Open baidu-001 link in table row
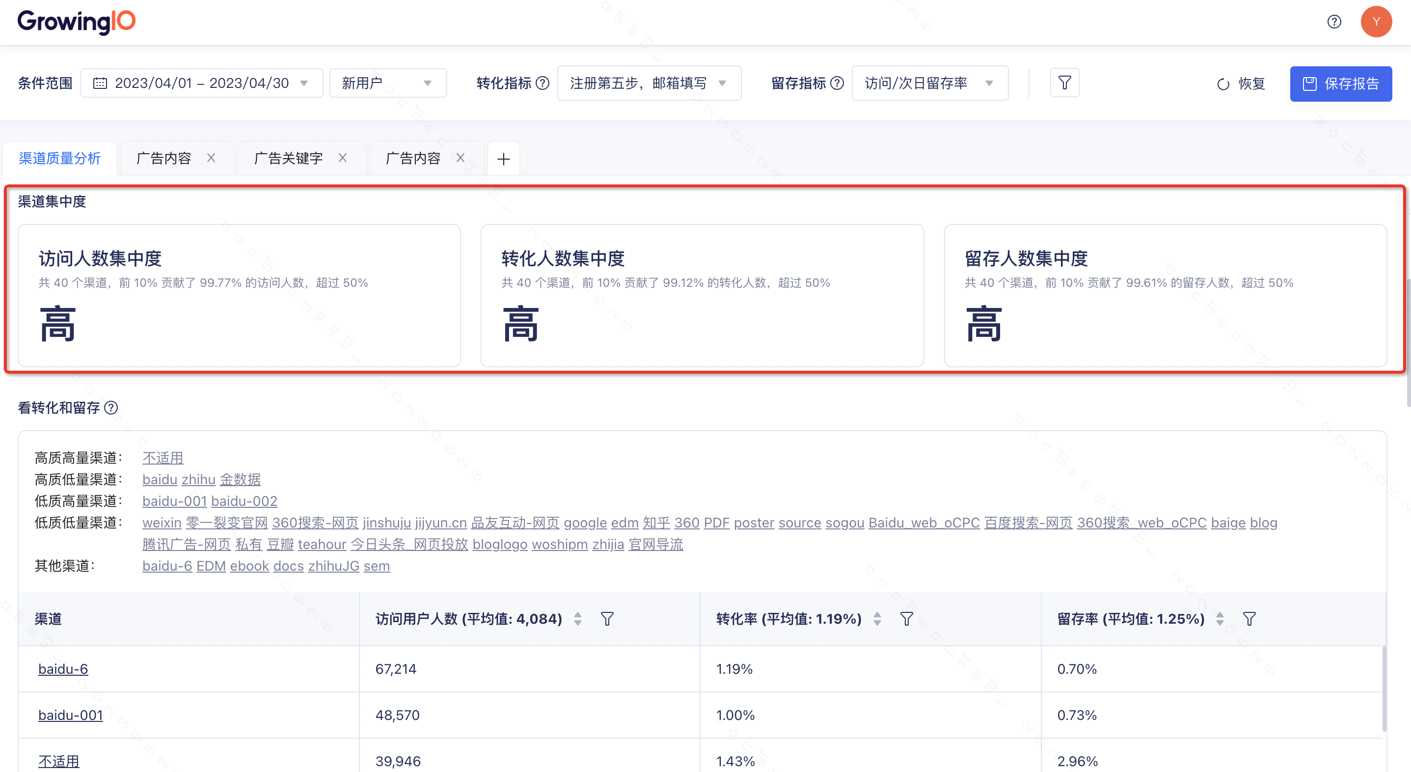 71,715
